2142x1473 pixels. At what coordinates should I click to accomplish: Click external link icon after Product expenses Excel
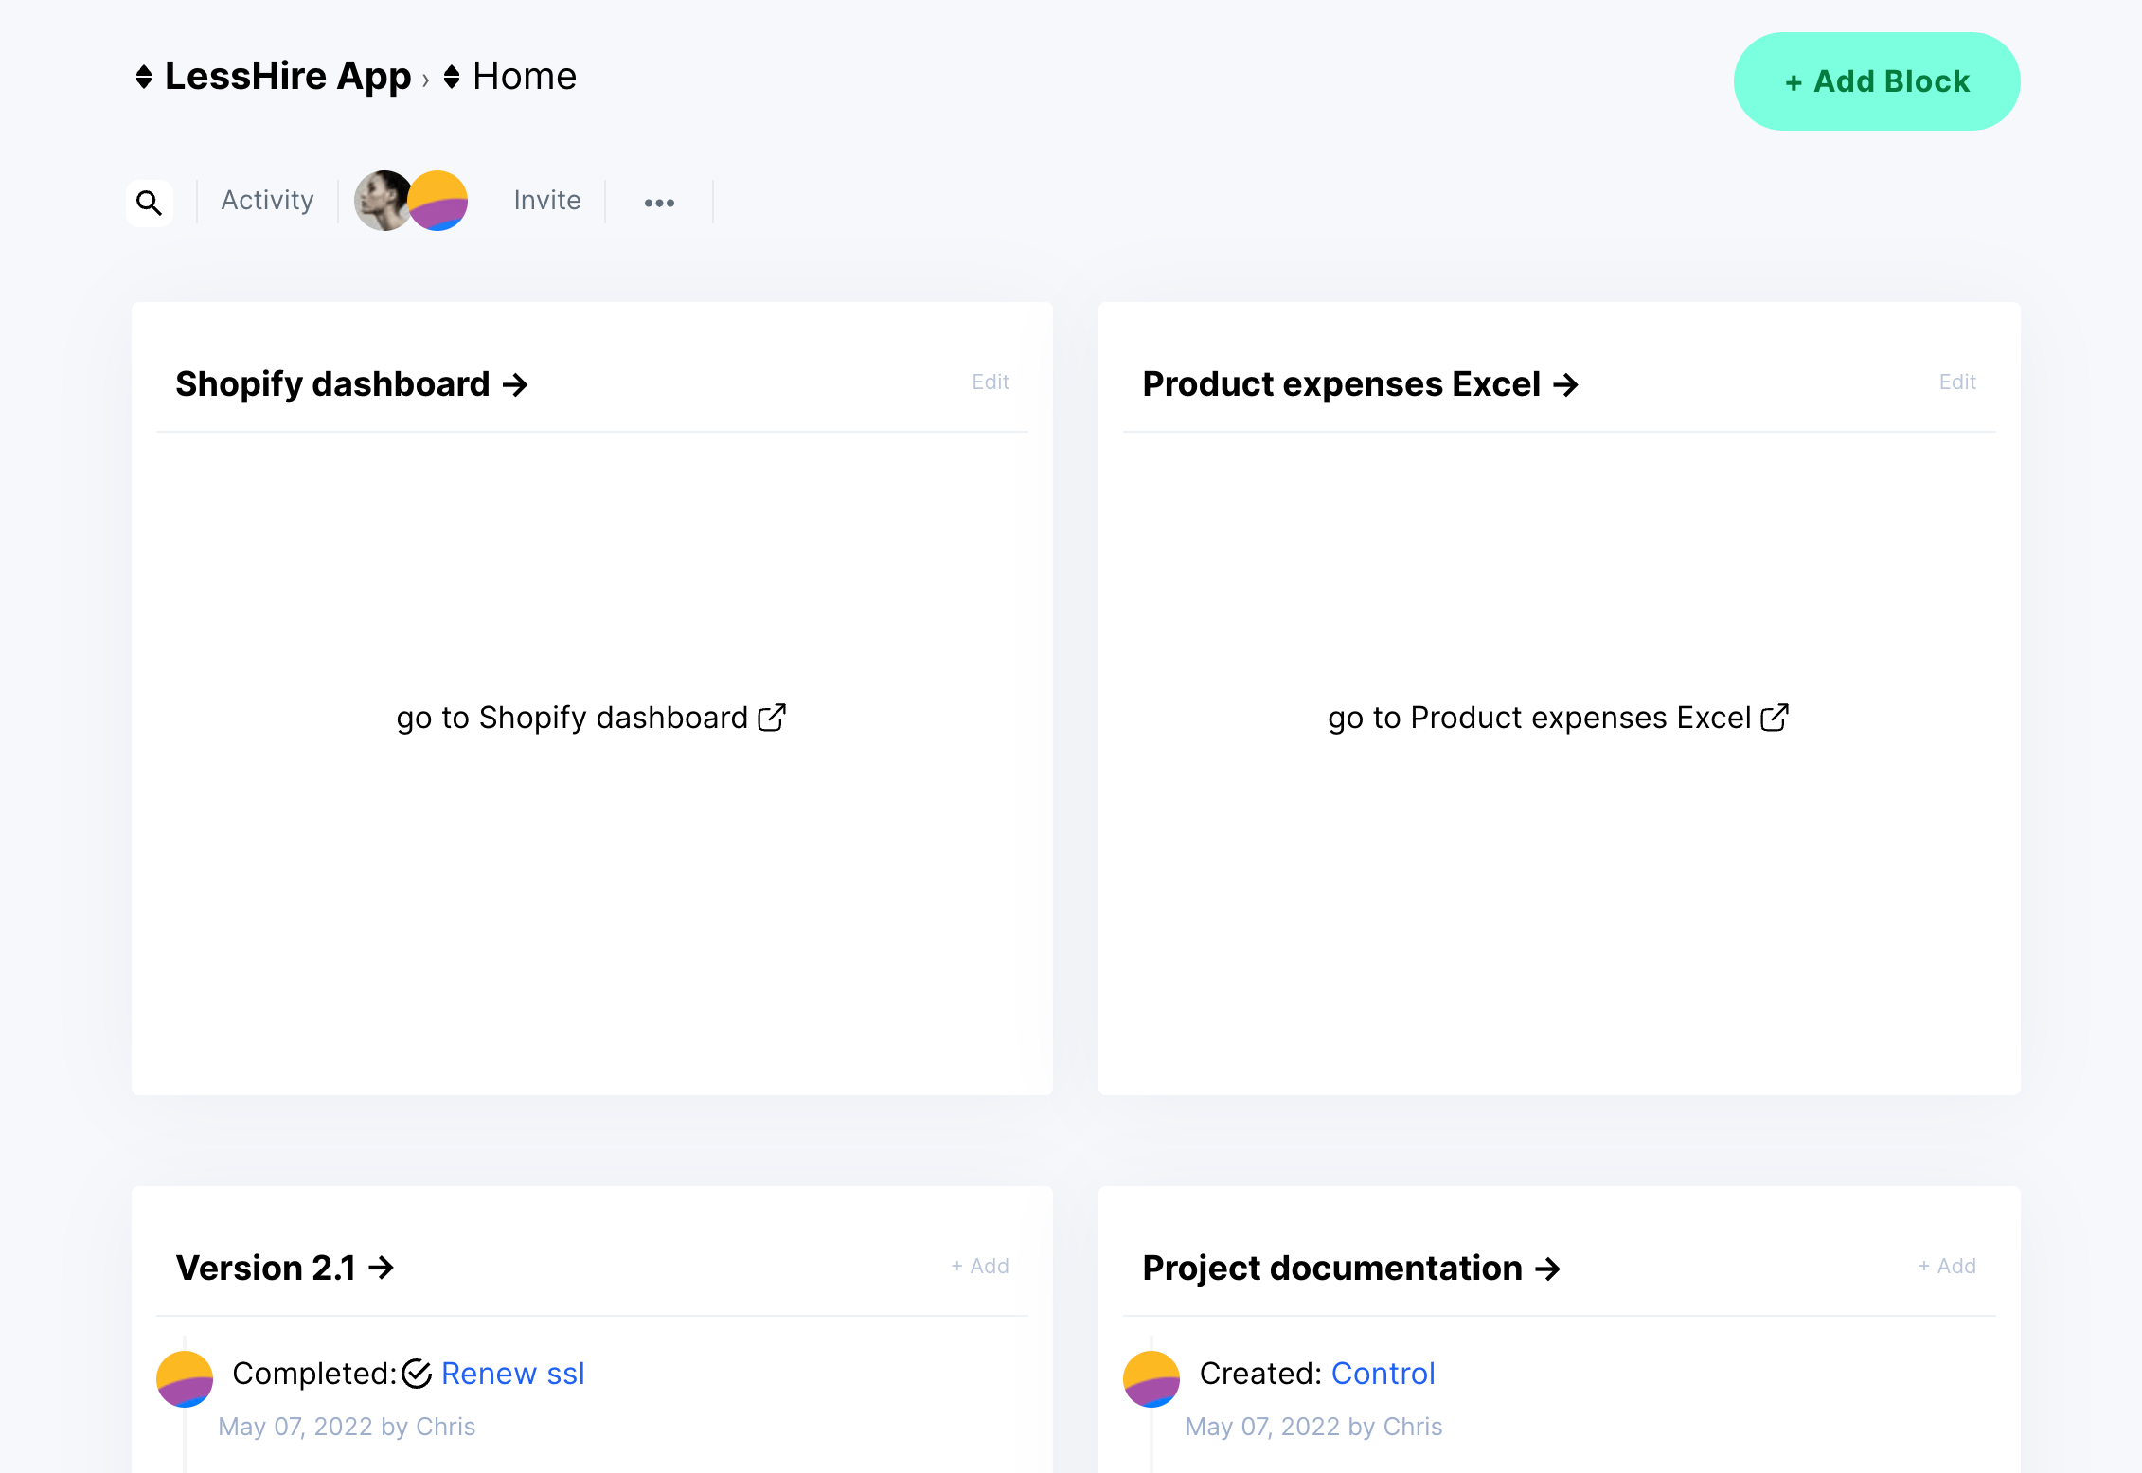click(x=1775, y=718)
